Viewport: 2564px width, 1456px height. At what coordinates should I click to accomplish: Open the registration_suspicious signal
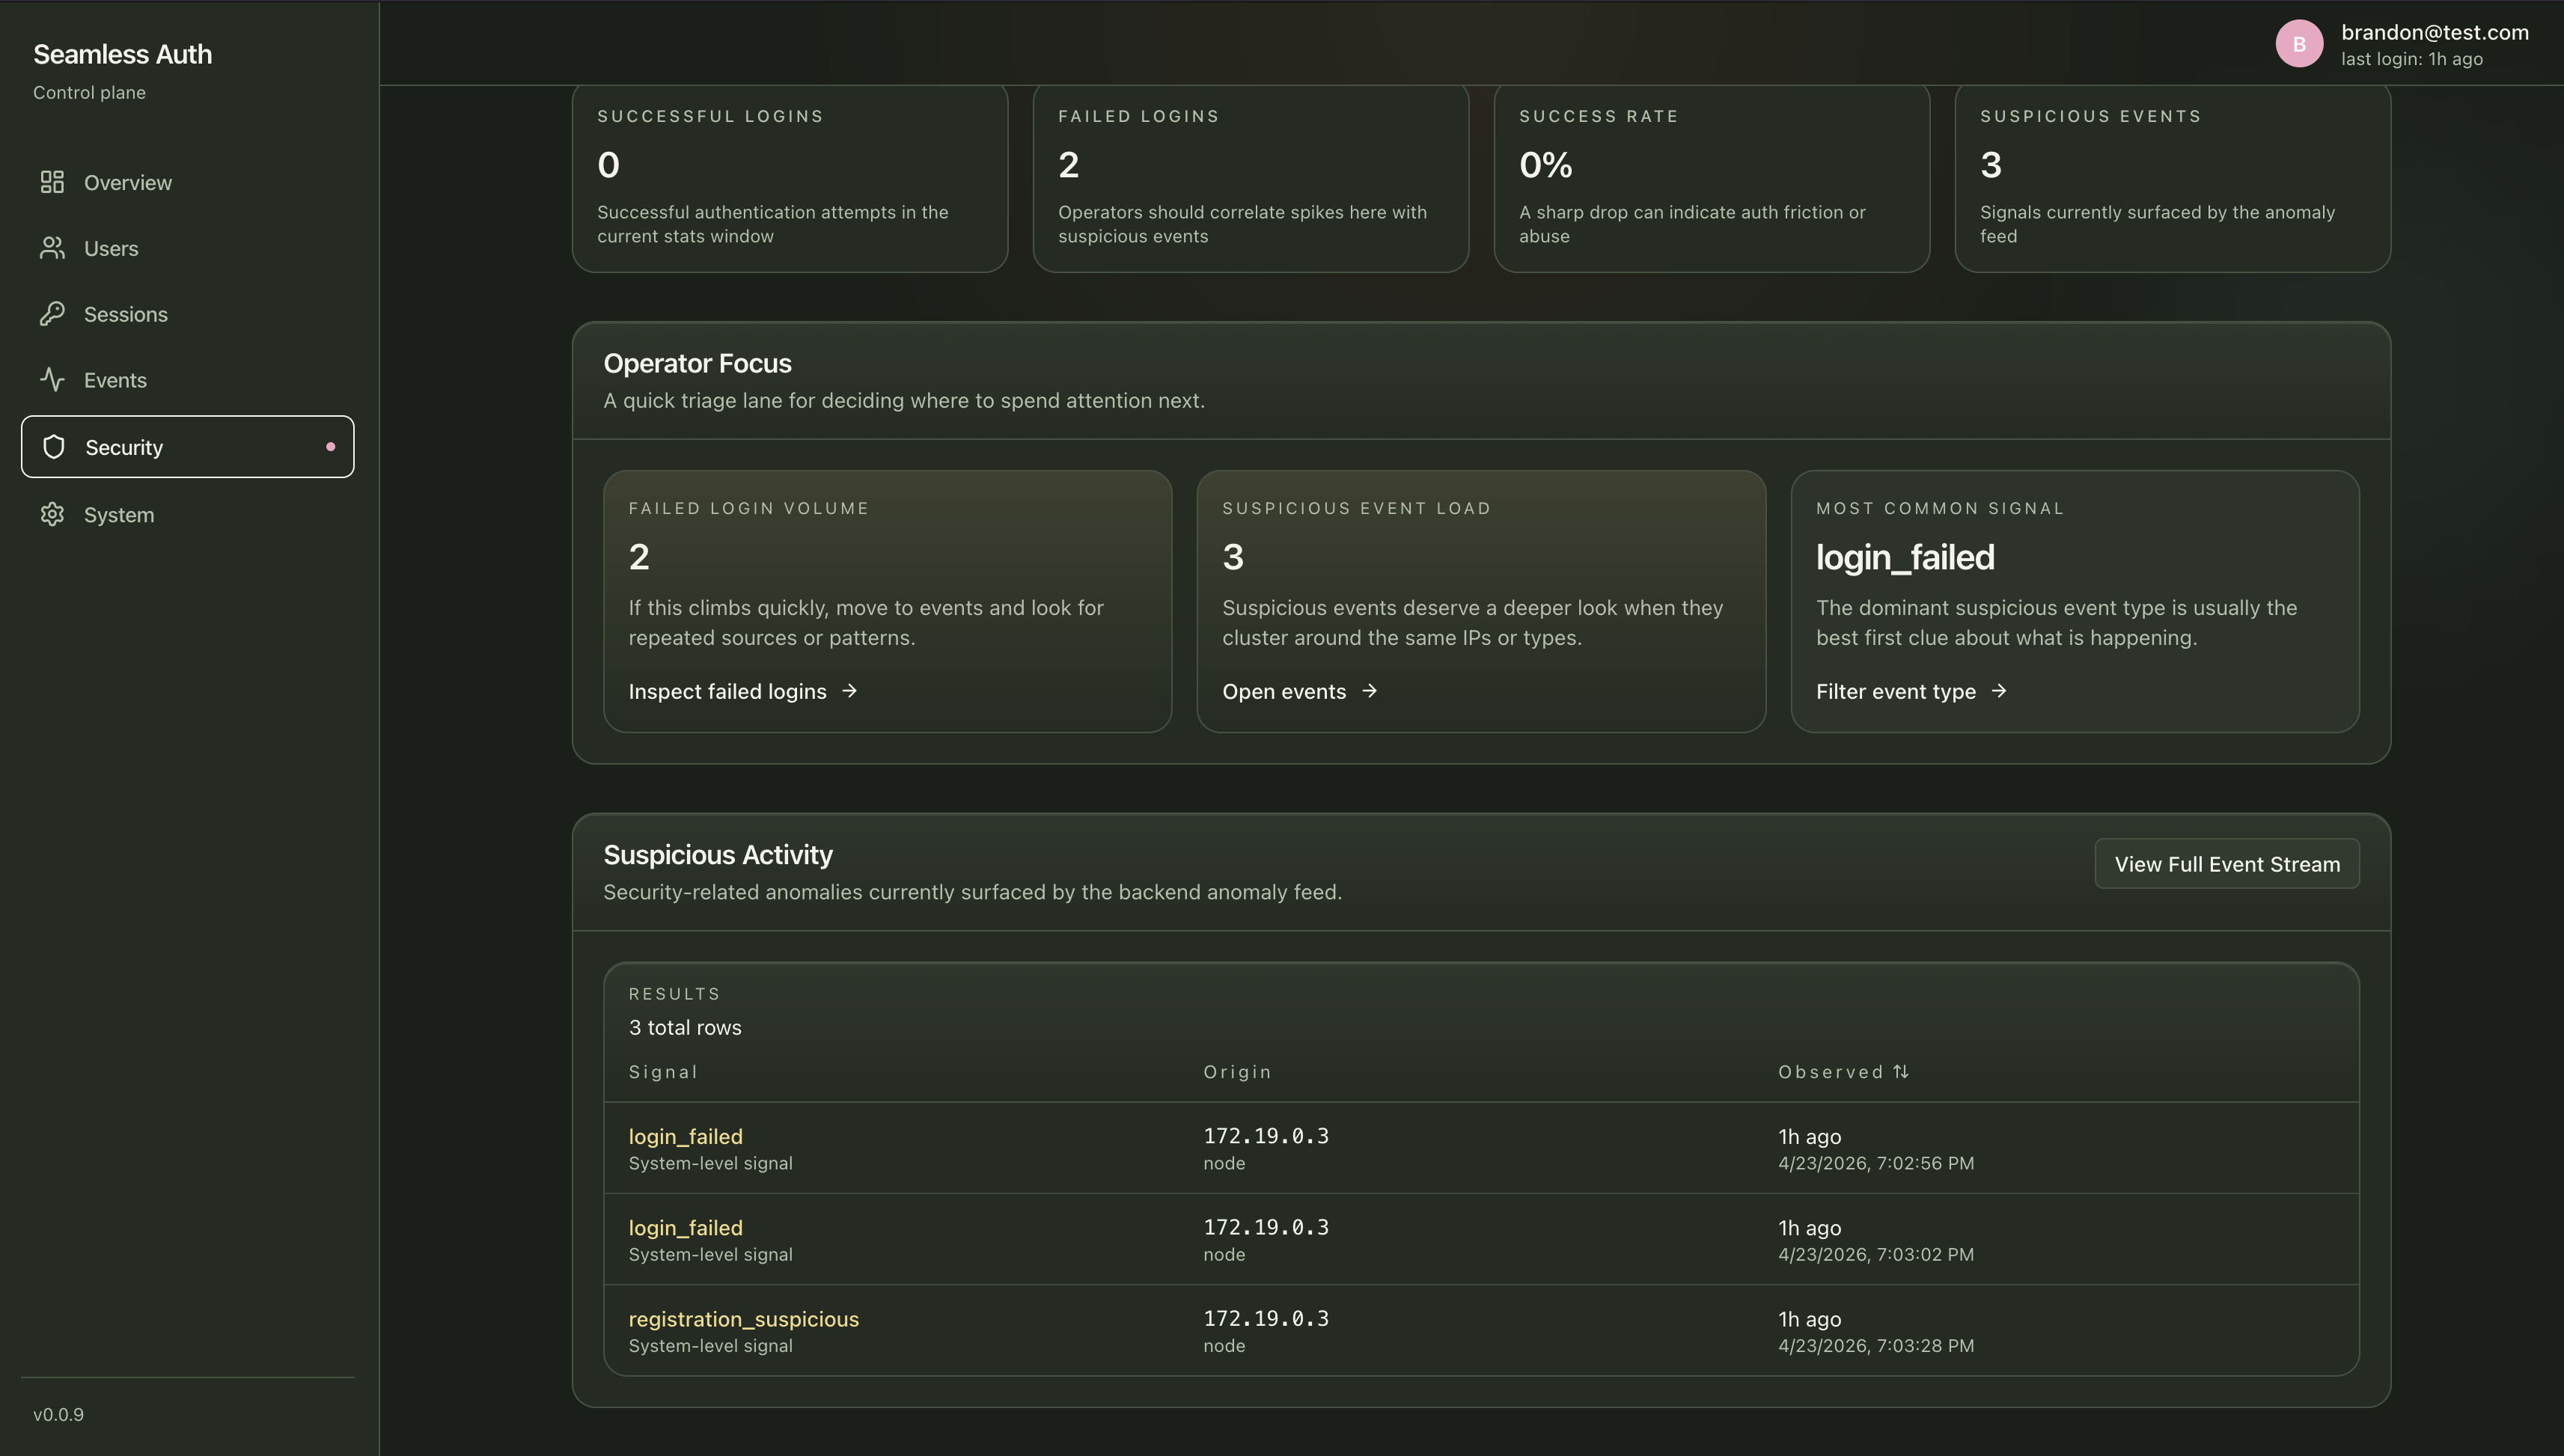(743, 1318)
